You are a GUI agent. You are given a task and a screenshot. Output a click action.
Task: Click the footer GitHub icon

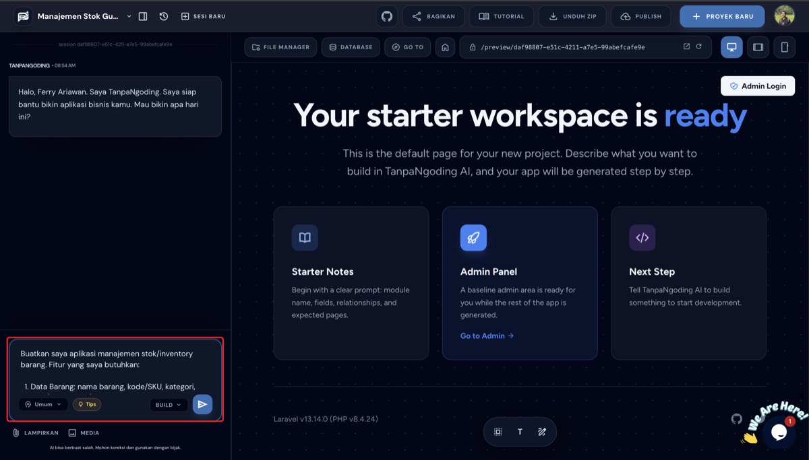[736, 419]
